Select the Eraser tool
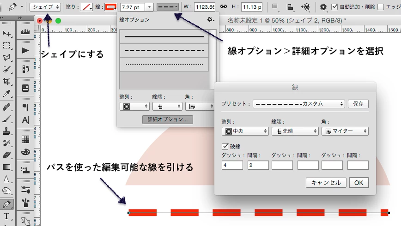 [6, 155]
